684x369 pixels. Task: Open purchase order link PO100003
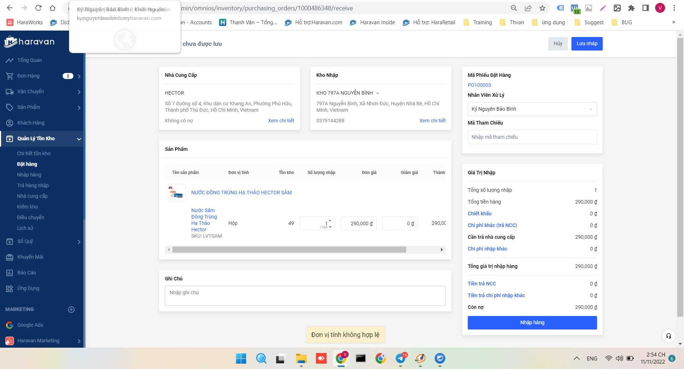point(479,85)
